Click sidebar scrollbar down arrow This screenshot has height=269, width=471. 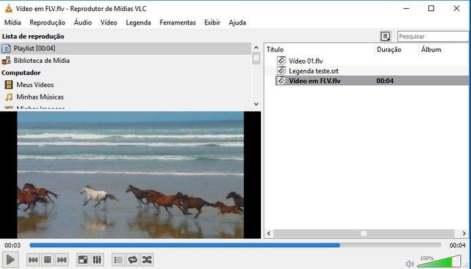(256, 104)
